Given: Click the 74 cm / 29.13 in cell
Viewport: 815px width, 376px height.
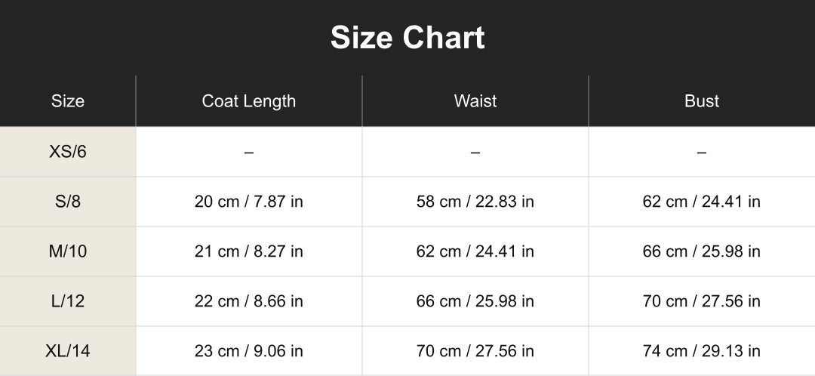Looking at the screenshot, I should point(702,351).
